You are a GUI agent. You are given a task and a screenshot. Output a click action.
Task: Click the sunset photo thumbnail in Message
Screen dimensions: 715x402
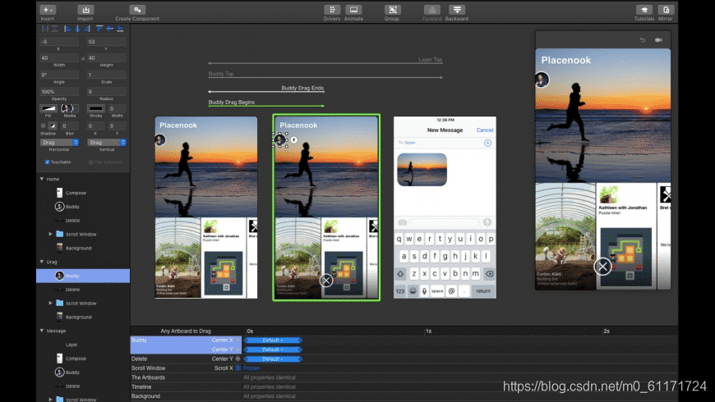[422, 169]
